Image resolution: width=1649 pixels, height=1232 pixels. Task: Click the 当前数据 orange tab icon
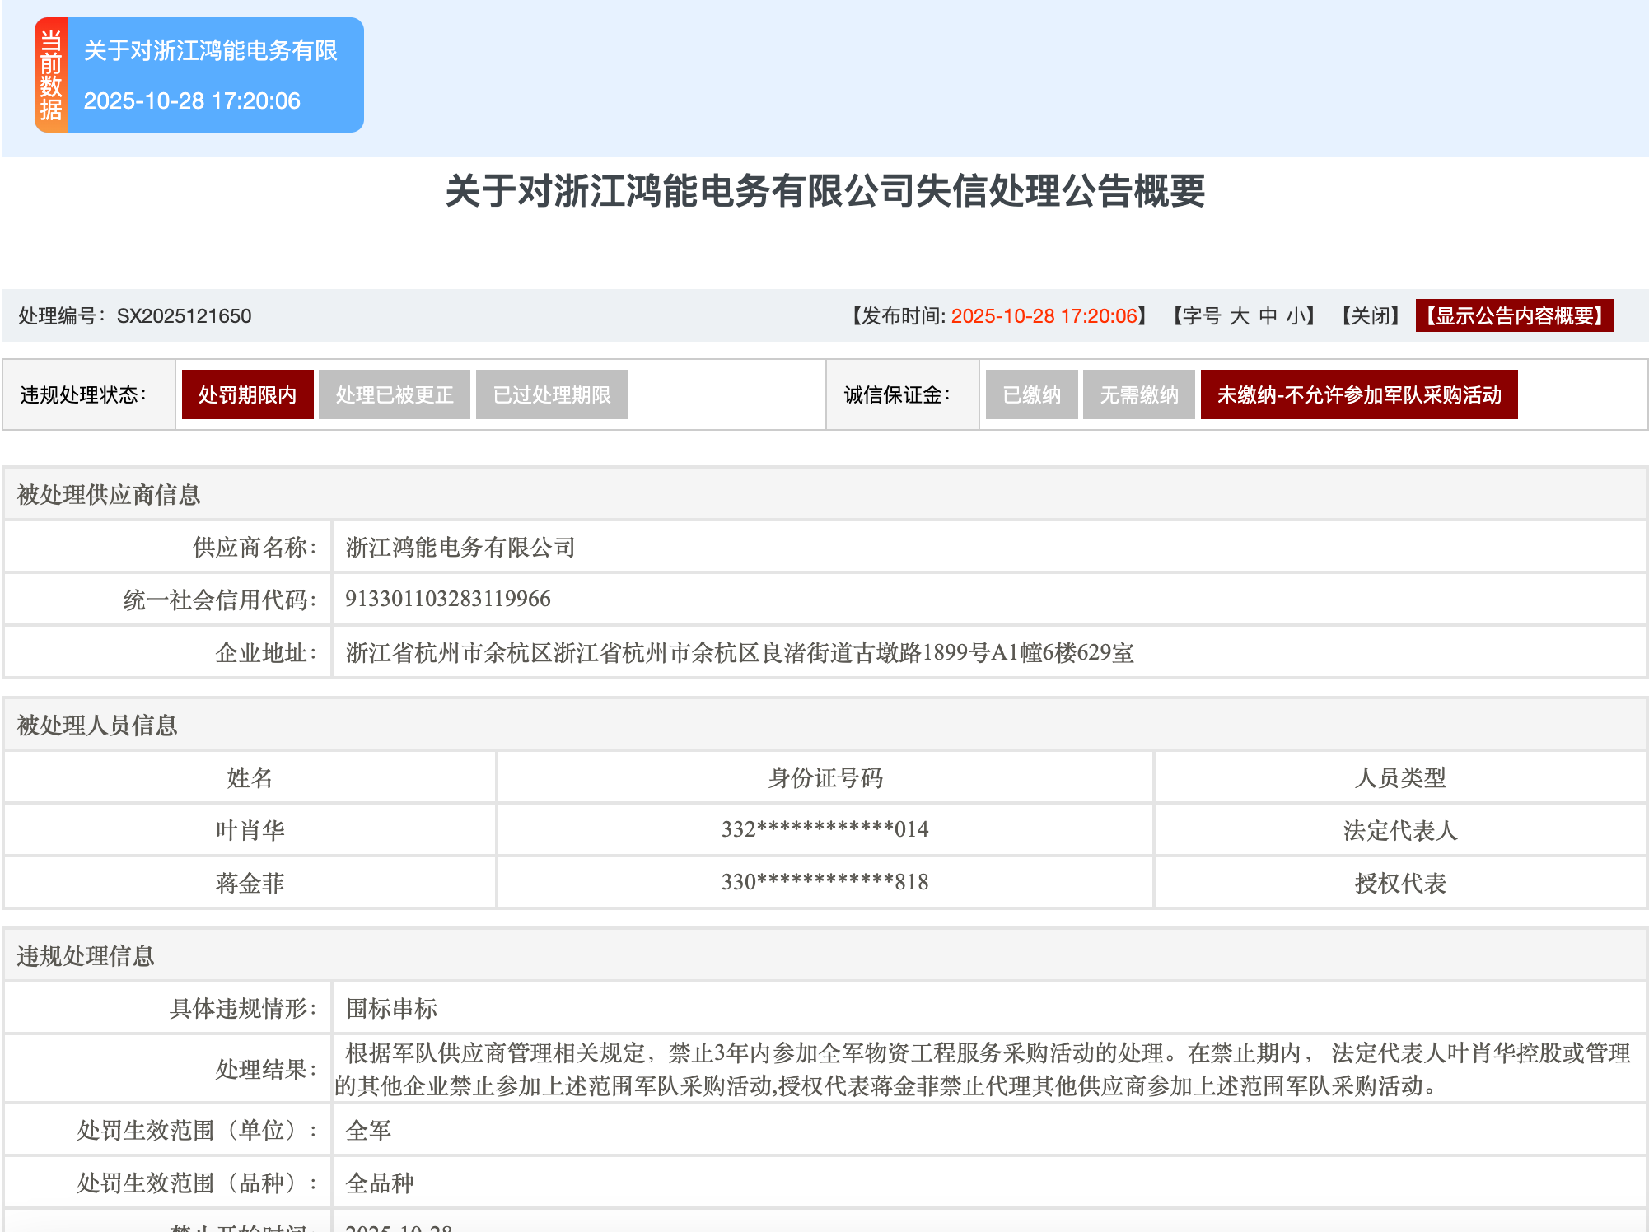52,73
